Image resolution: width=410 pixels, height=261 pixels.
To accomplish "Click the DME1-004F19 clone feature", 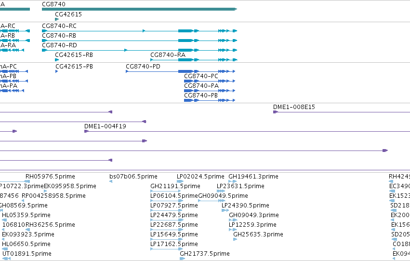I will click(247, 131).
